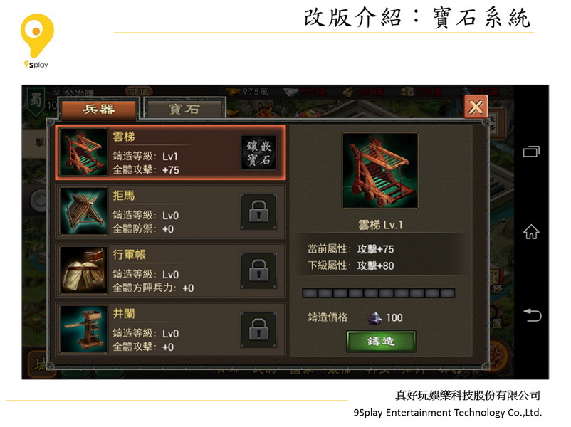Image resolution: width=571 pixels, height=427 pixels.
Task: Select the 拒馬 barricade icon
Action: click(84, 211)
